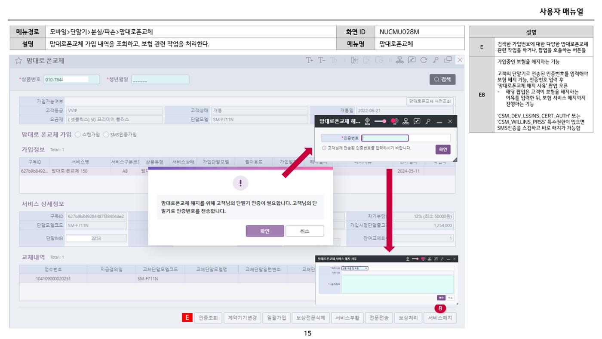Sort 교체내역 by 지급결의일 column header

111,269
